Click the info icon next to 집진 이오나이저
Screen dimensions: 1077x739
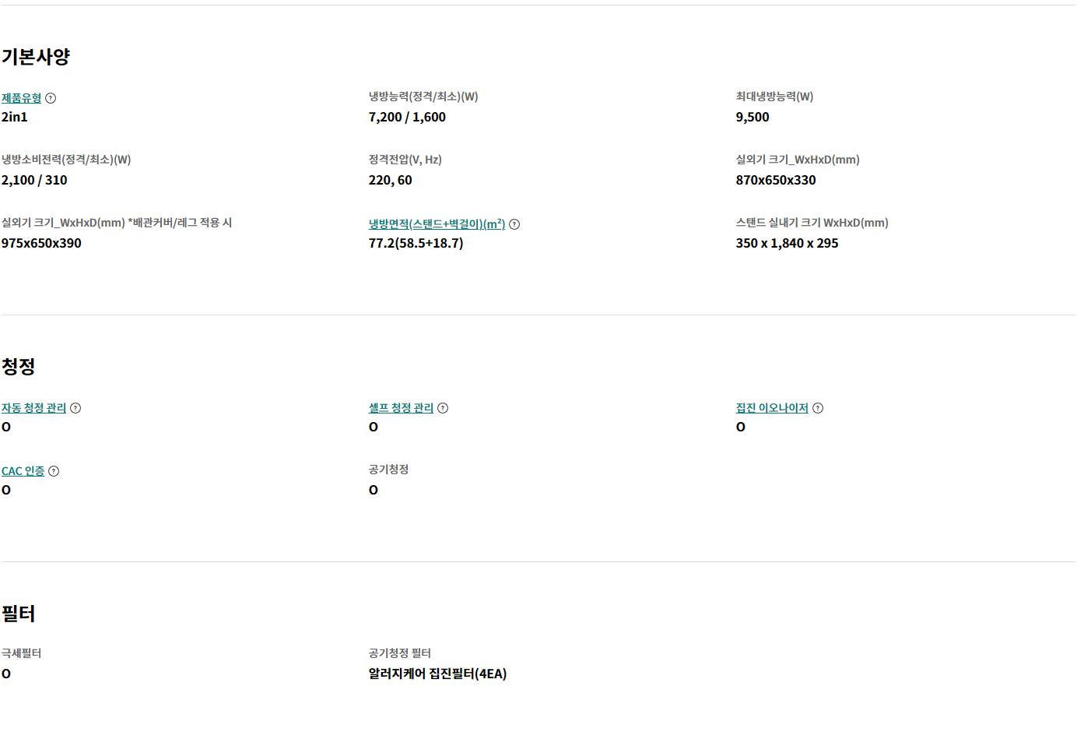(x=818, y=408)
